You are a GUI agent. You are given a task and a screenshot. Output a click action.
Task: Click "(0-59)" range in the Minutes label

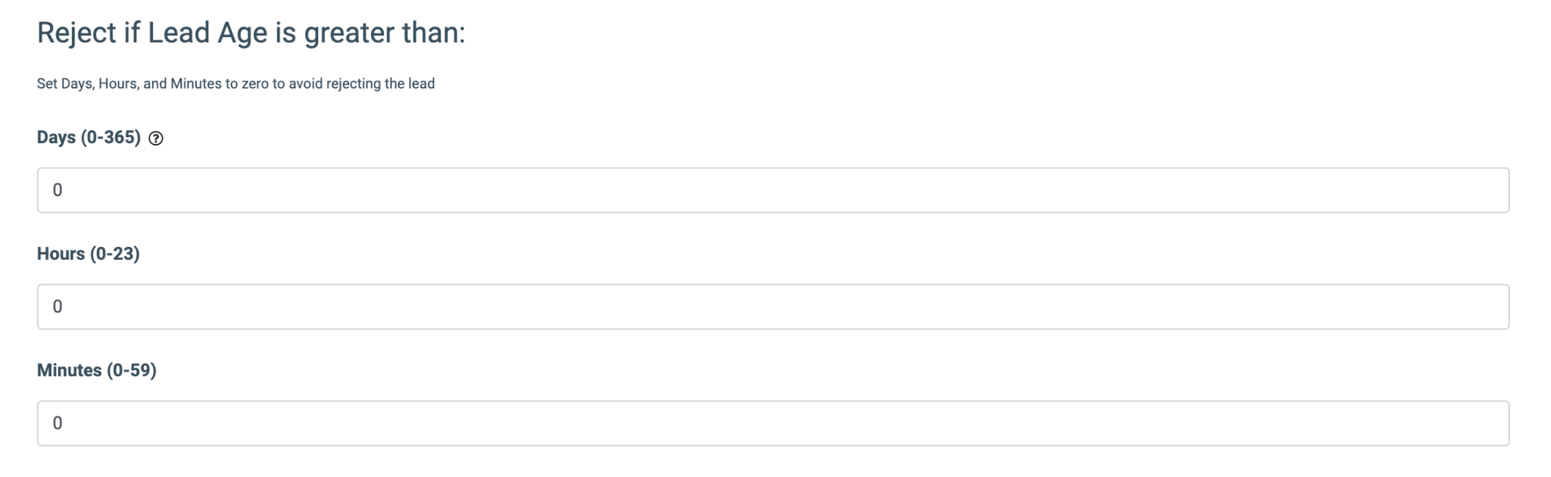pyautogui.click(x=131, y=370)
